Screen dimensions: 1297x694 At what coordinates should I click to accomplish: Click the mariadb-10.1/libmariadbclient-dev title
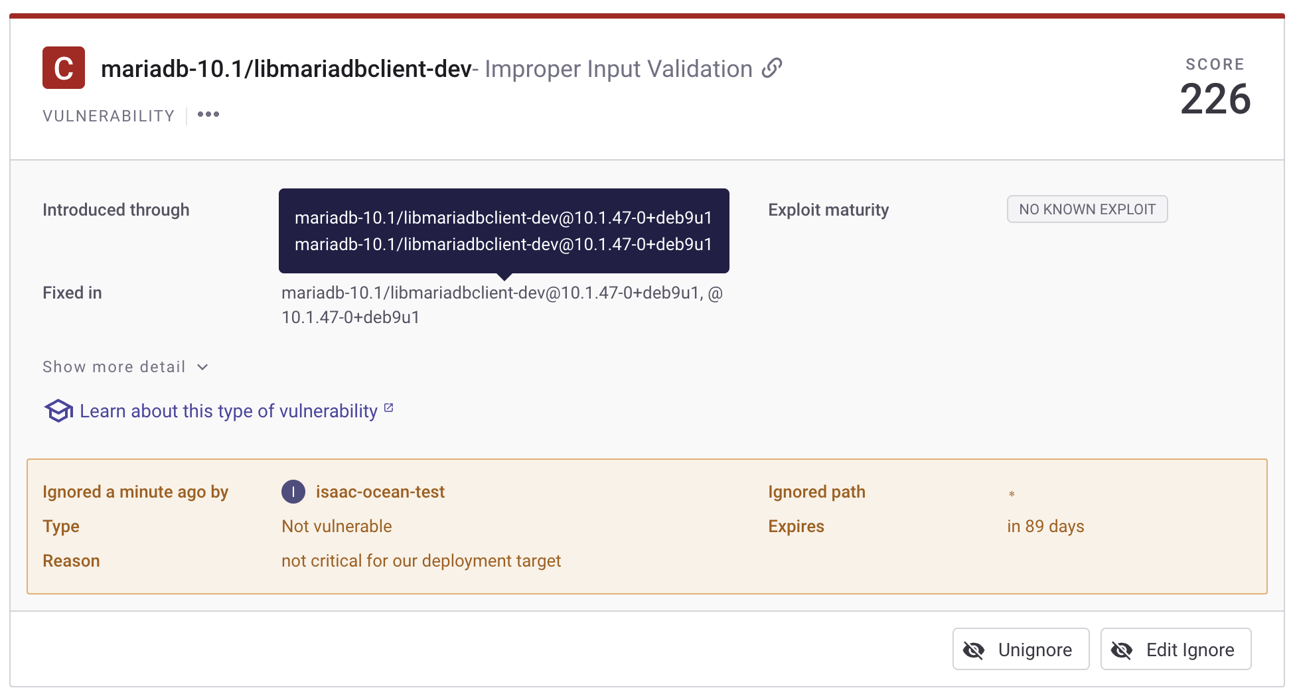click(x=285, y=68)
